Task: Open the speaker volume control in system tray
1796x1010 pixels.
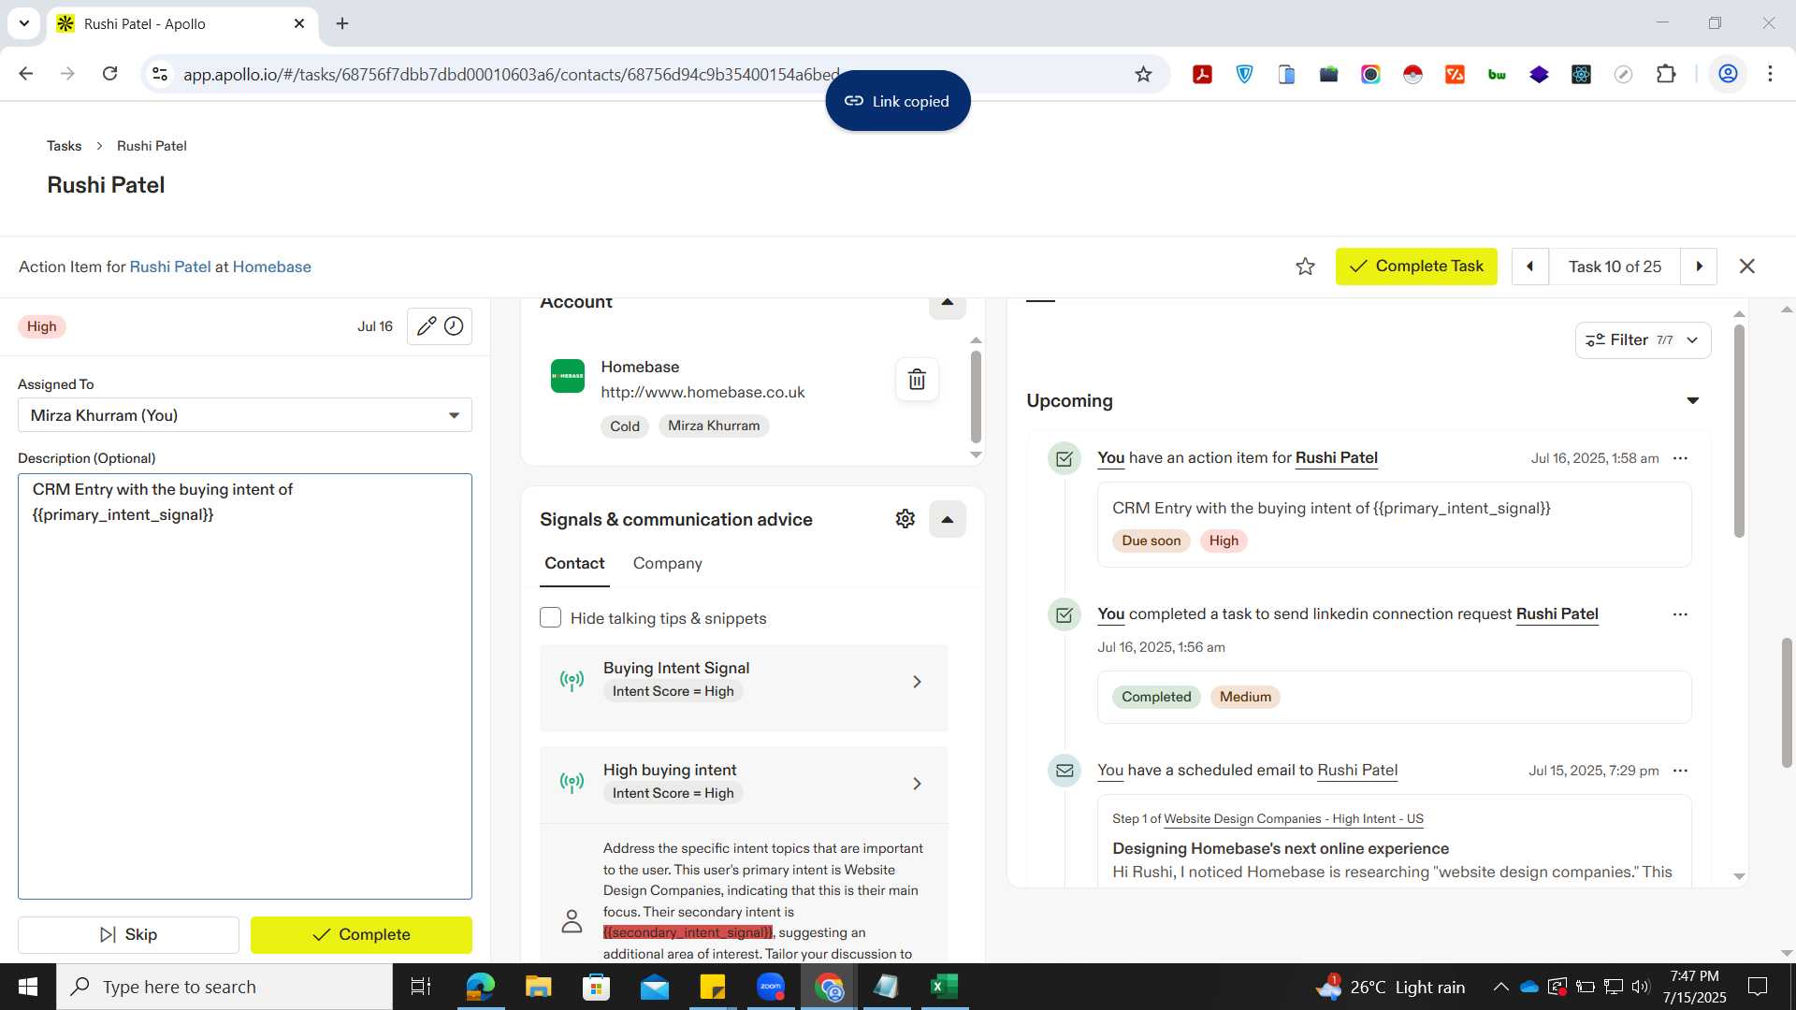Action: tap(1641, 987)
